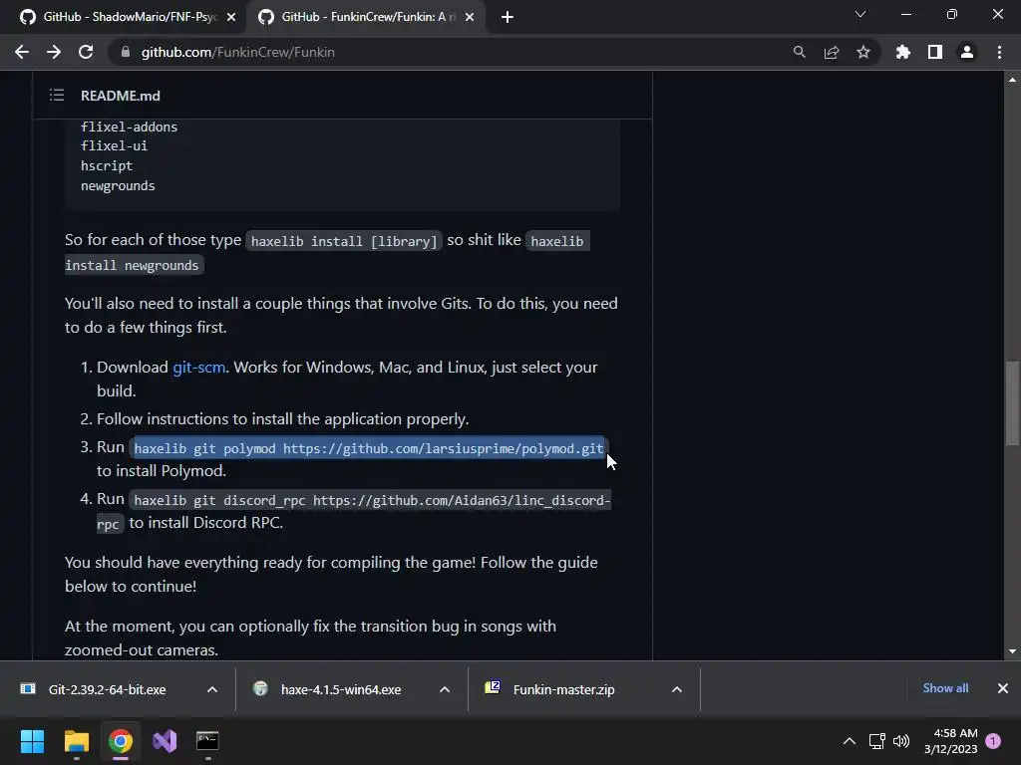Click the README.md heading
The height and width of the screenshot is (765, 1021).
(x=121, y=96)
